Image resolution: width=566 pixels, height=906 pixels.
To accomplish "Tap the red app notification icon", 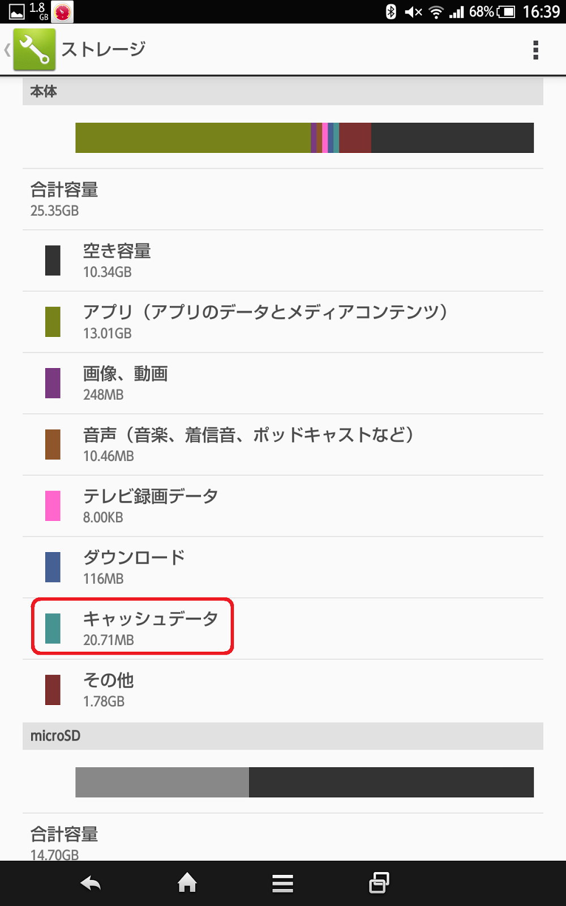I will click(62, 11).
